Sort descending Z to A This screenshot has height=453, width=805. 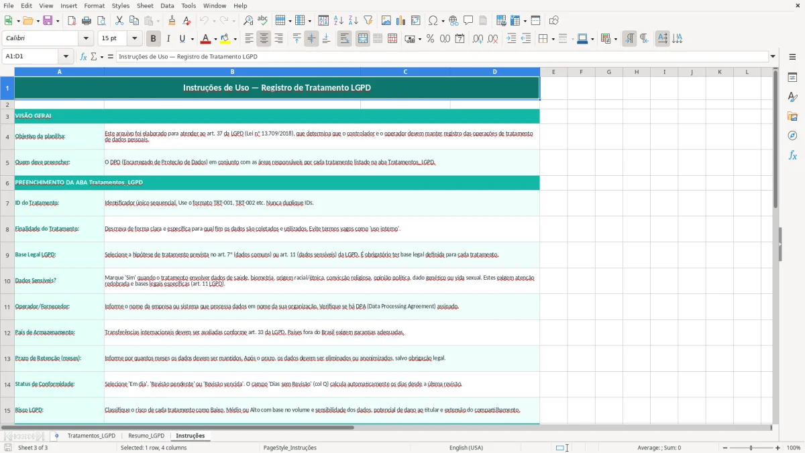pos(354,21)
